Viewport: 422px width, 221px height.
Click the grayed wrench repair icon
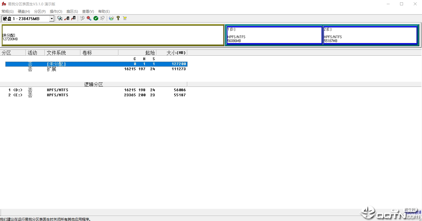82,18
